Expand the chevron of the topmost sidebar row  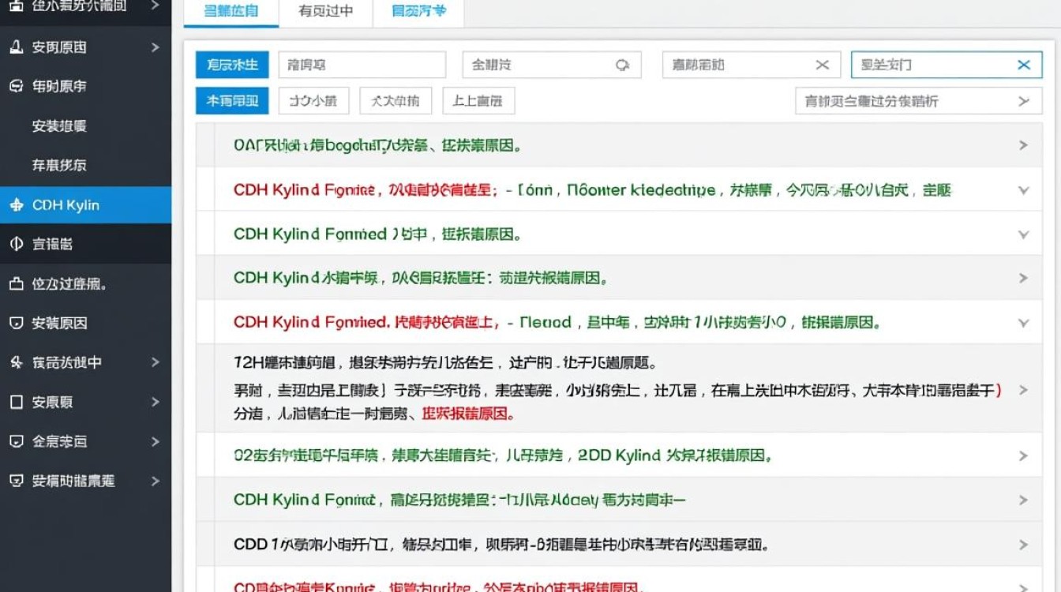click(x=155, y=6)
